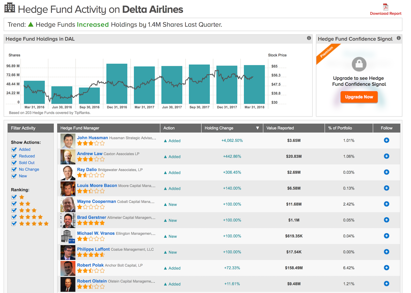411x293 pixels.
Task: Click the Download Report PDF icon
Action: click(385, 7)
